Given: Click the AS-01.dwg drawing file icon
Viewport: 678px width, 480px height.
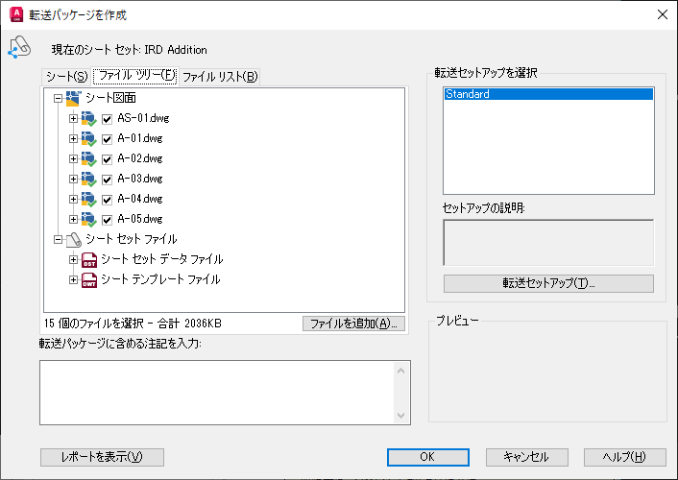Looking at the screenshot, I should point(88,118).
